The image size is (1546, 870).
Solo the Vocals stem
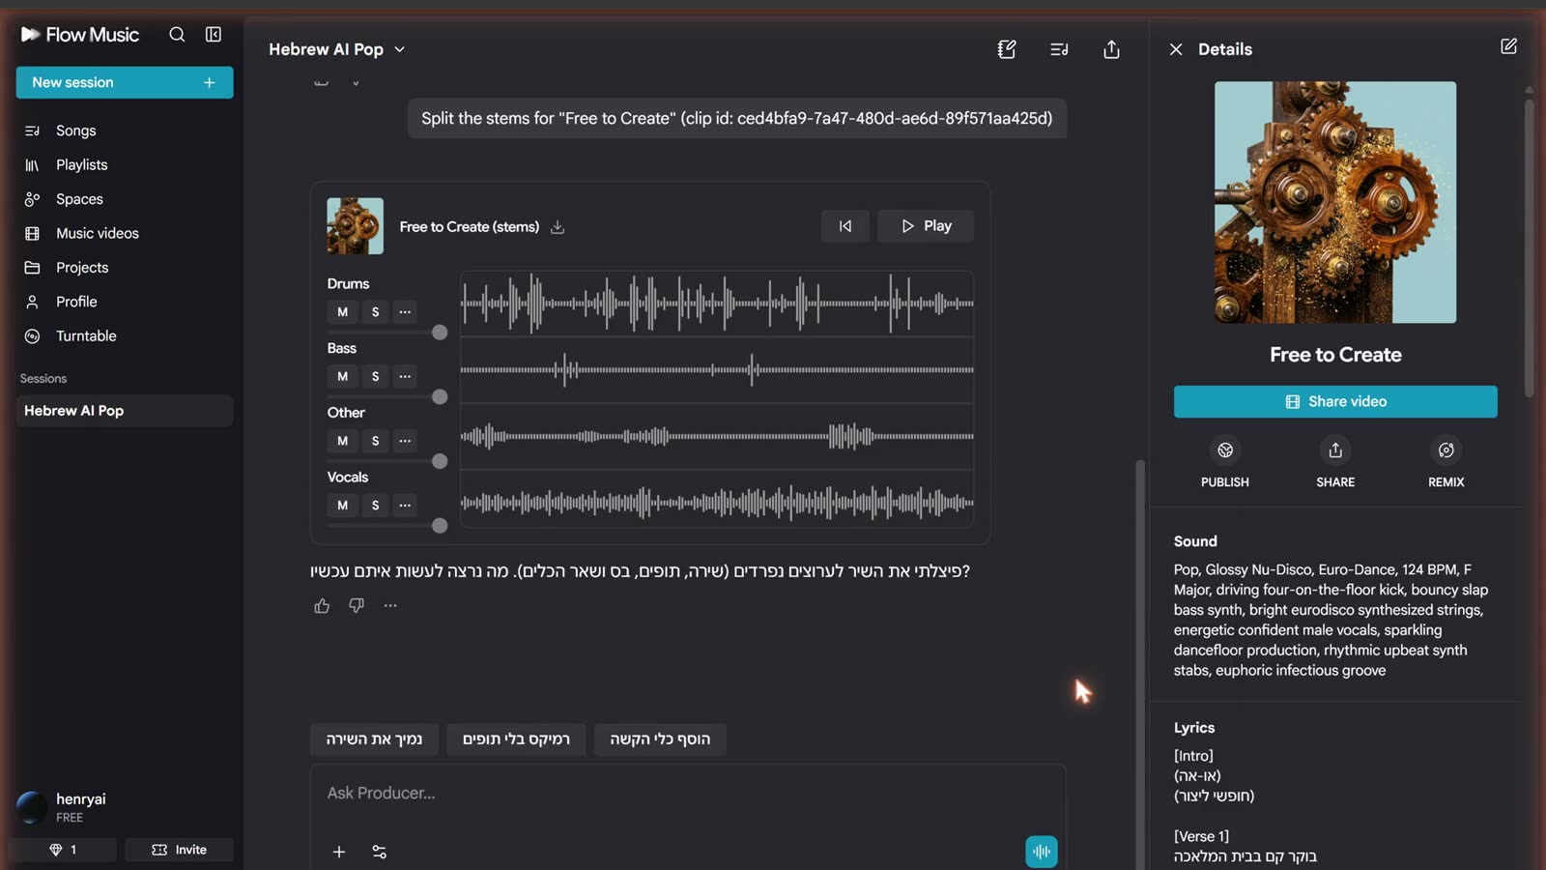coord(375,506)
